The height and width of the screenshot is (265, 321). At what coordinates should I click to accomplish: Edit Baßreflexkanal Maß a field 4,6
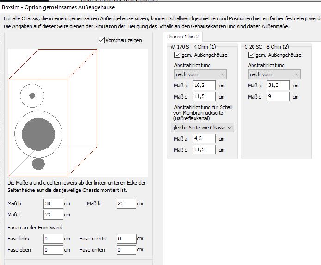pos(204,139)
